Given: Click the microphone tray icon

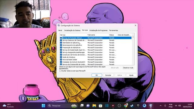Looking at the screenshot, I should pos(165,106).
